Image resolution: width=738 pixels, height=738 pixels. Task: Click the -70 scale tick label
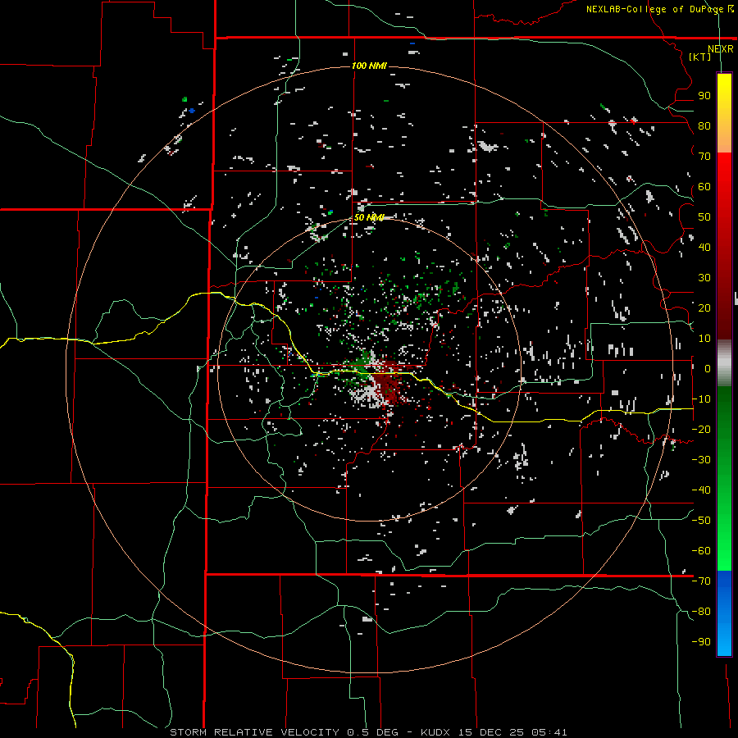(x=701, y=581)
